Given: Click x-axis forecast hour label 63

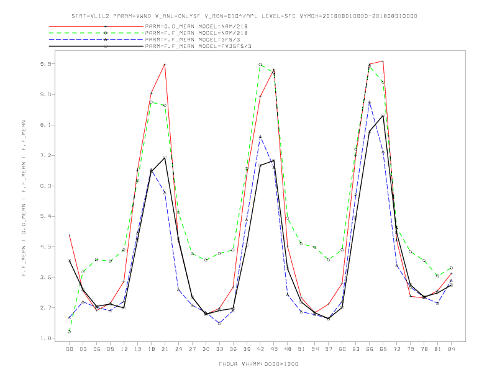Looking at the screenshot, I should (356, 349).
